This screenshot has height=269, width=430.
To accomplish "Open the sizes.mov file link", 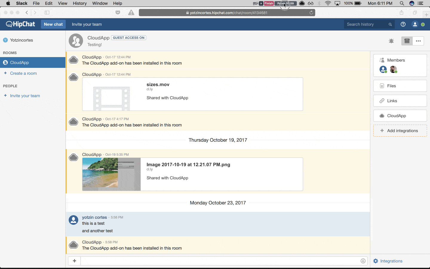I will click(x=158, y=85).
